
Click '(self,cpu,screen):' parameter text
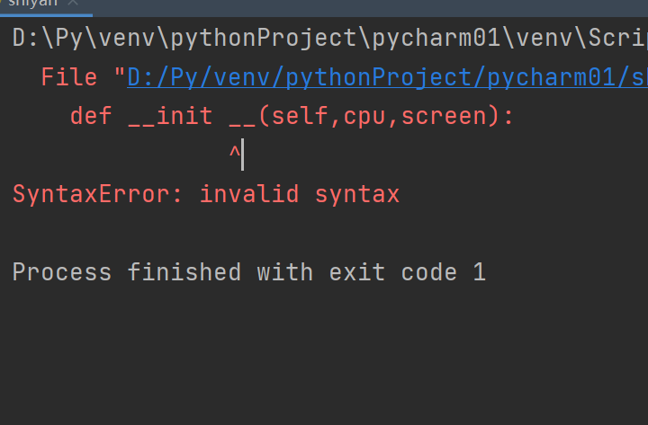click(386, 117)
